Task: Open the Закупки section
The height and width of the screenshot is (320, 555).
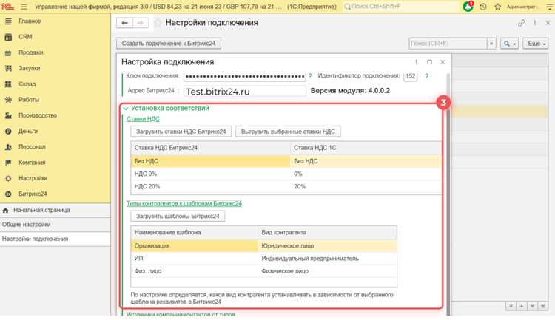Action: point(30,68)
